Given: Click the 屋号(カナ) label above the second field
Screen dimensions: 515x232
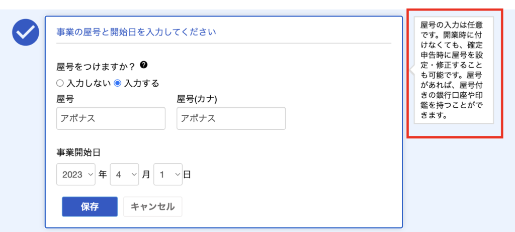Looking at the screenshot, I should pyautogui.click(x=197, y=99).
